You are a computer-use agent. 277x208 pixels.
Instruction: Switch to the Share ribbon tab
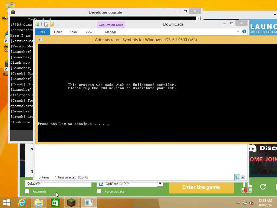coord(74,32)
